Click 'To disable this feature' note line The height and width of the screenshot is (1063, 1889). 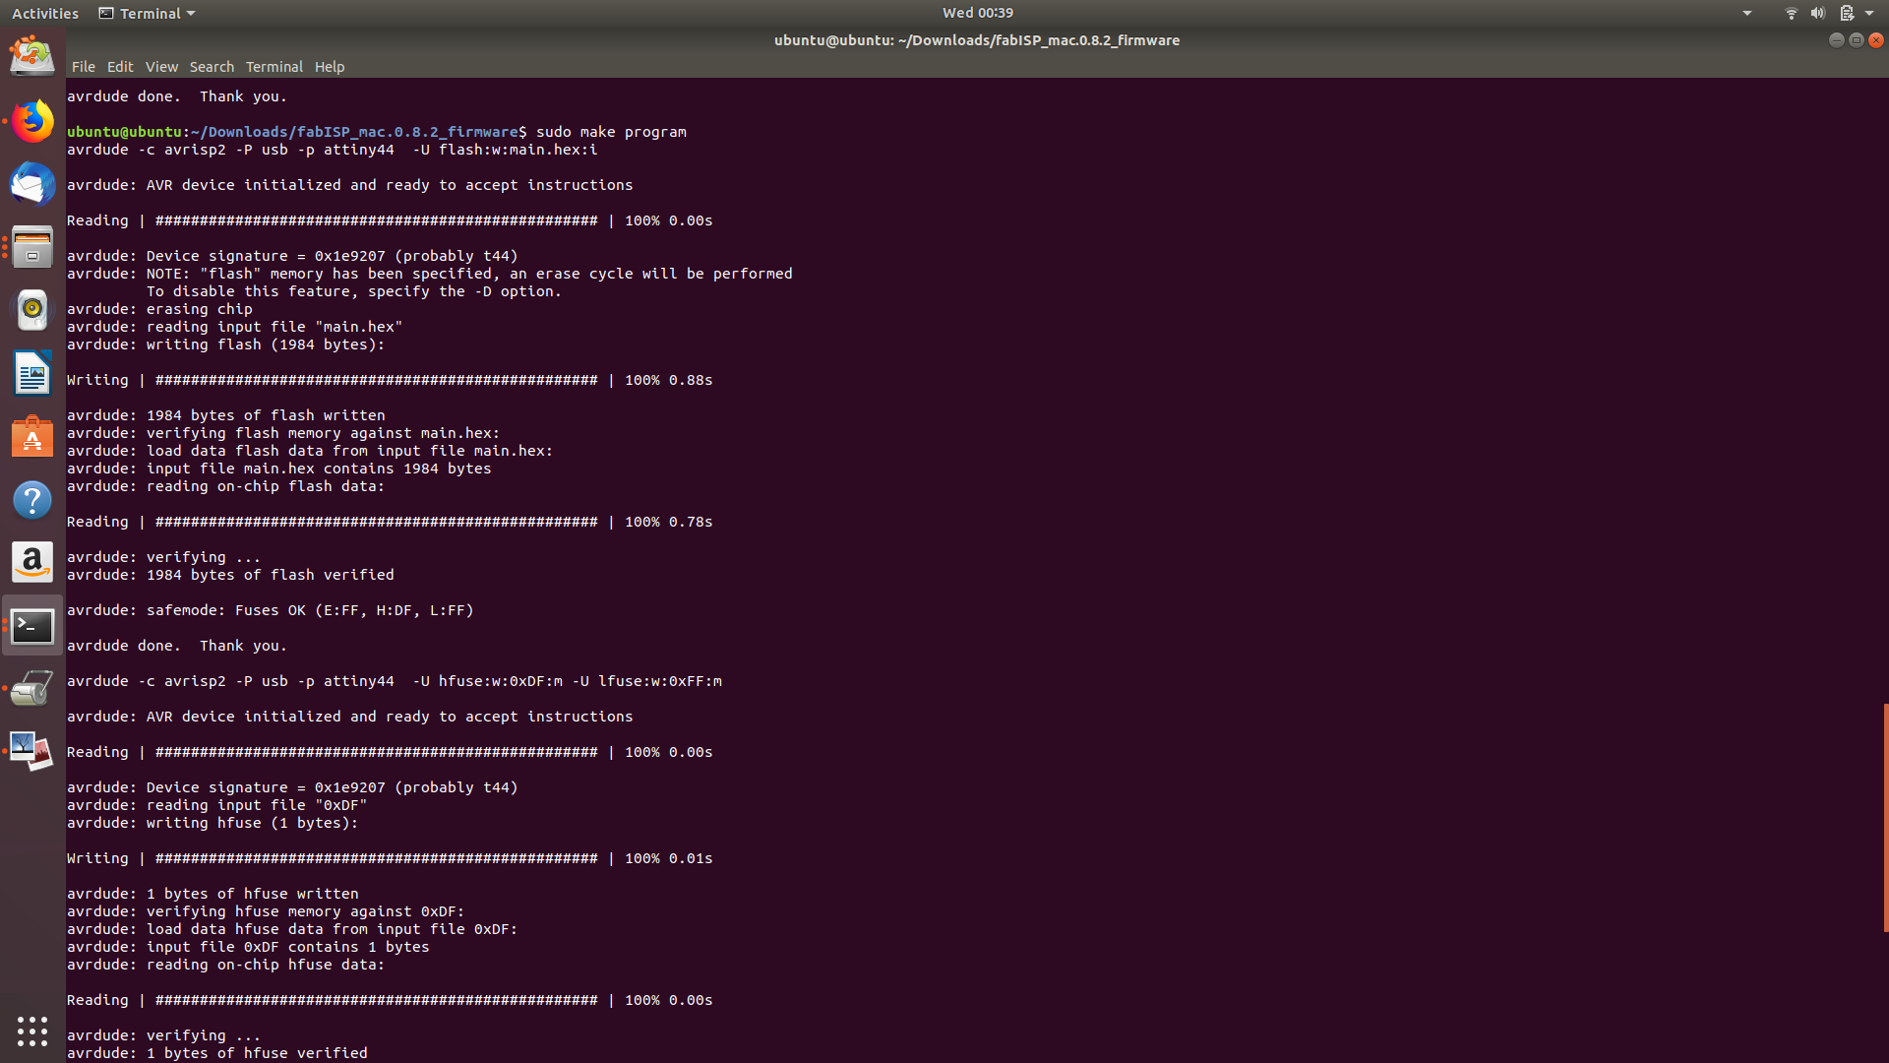tap(353, 291)
